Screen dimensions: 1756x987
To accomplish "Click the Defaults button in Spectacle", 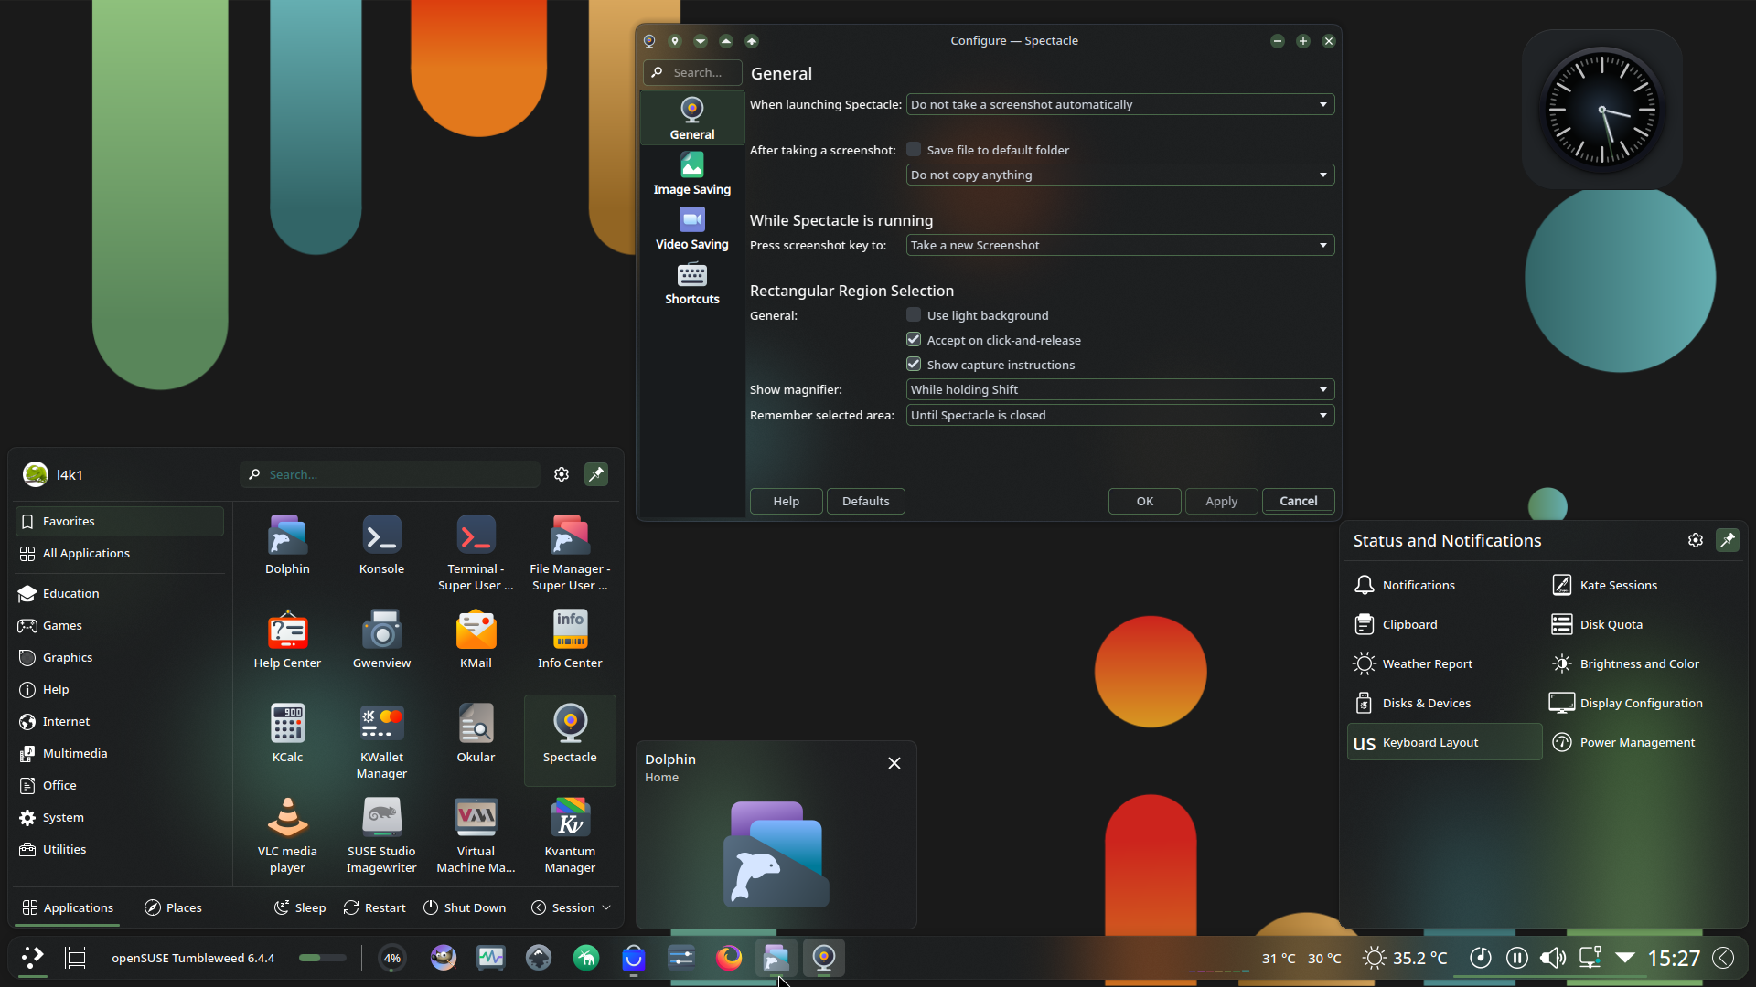I will (x=865, y=501).
